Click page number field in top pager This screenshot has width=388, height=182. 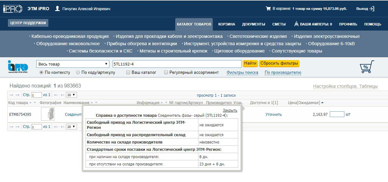pyautogui.click(x=37, y=95)
